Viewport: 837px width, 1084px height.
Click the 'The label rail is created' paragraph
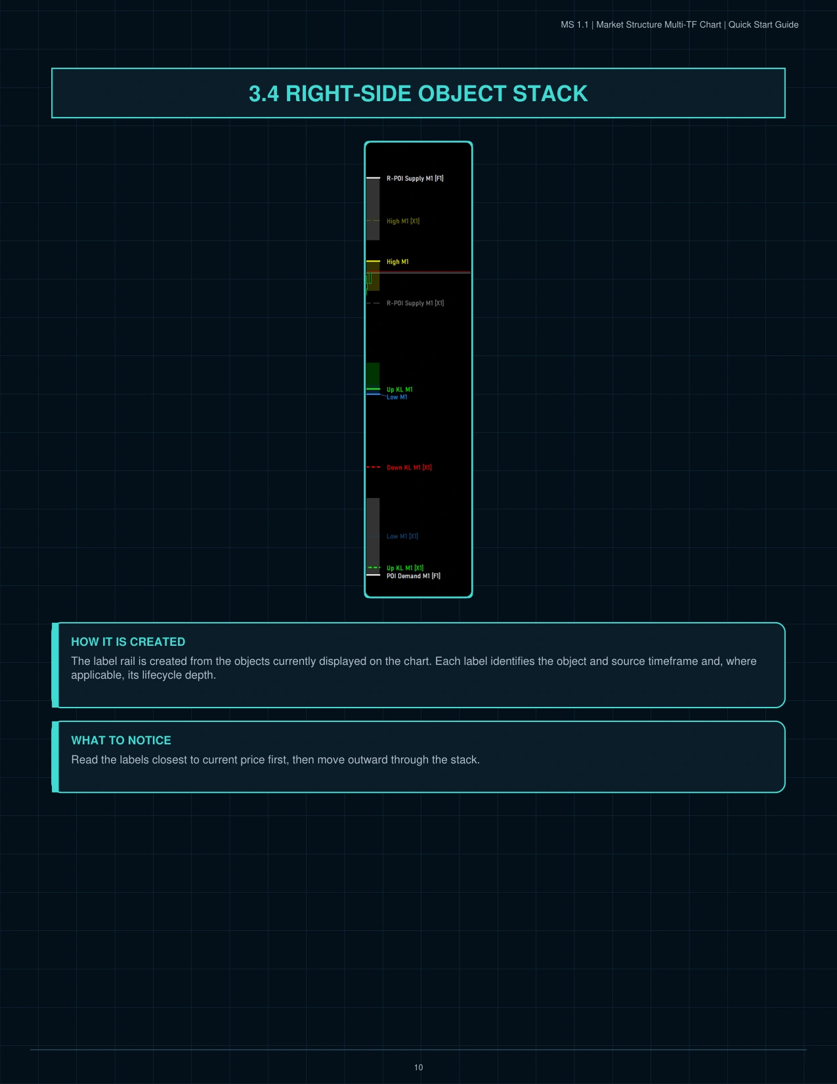tap(414, 668)
